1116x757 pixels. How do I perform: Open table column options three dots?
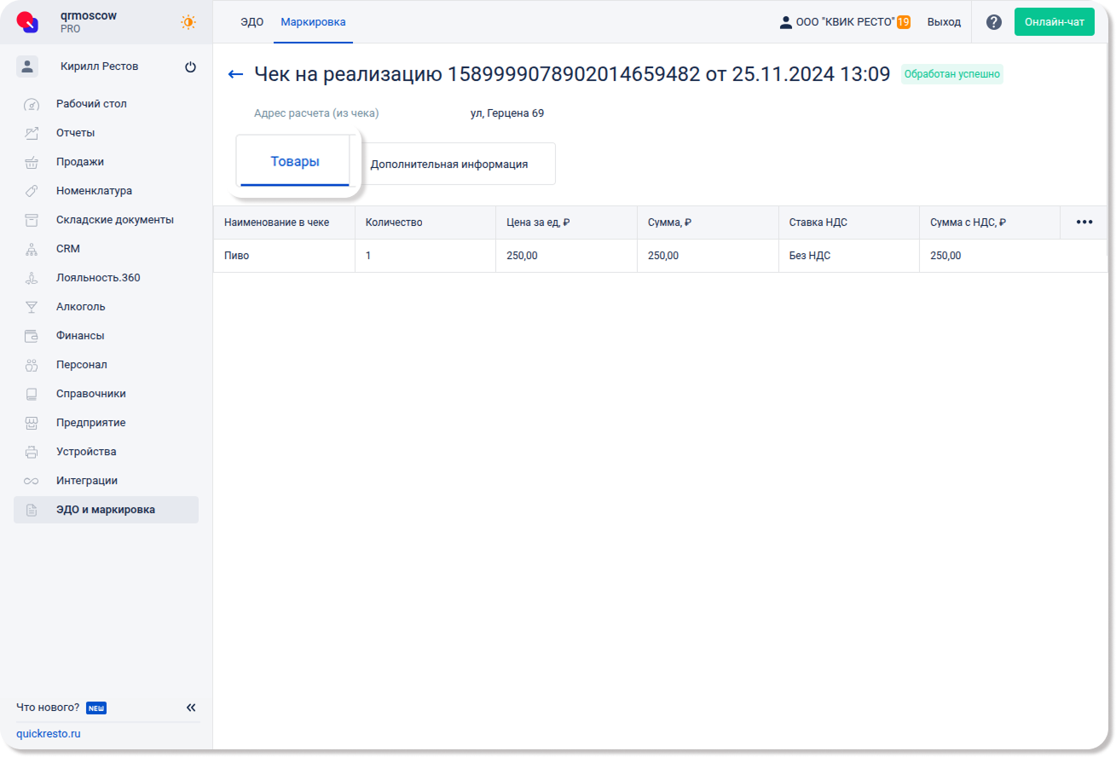pyautogui.click(x=1084, y=222)
